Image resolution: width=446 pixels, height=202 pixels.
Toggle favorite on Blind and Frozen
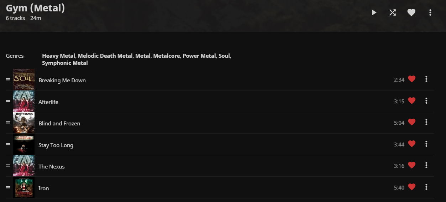pos(412,122)
